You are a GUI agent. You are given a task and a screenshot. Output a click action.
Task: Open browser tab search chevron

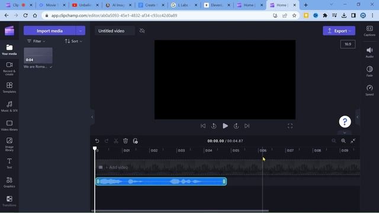pos(331,5)
